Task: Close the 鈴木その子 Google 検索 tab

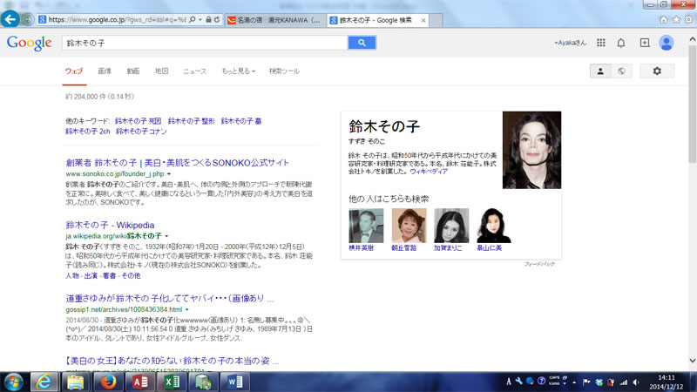Action: [423, 20]
